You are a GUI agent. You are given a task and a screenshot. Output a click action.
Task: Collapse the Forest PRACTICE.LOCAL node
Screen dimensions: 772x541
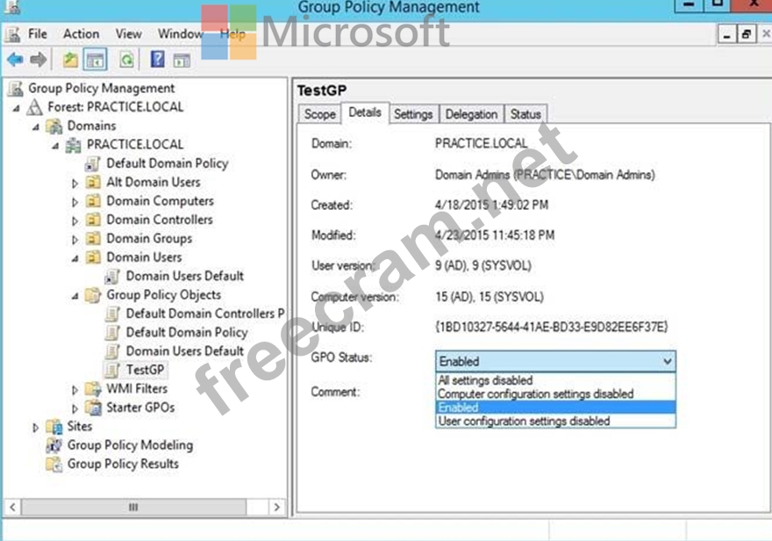click(17, 108)
